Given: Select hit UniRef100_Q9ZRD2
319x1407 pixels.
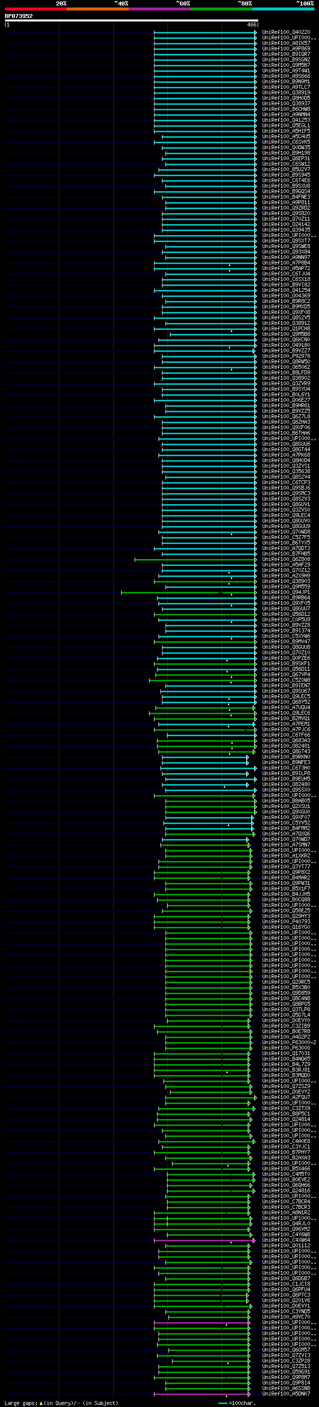Looking at the screenshot, I should (286, 208).
